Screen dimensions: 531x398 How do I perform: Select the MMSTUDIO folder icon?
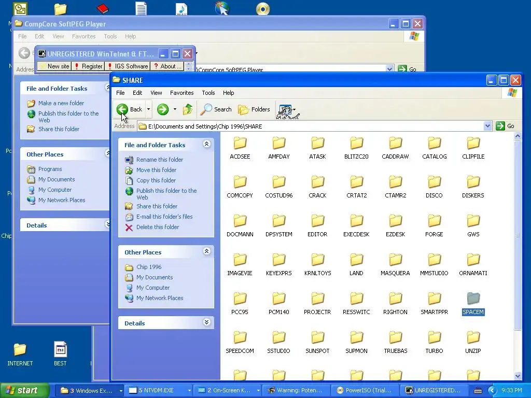(434, 260)
